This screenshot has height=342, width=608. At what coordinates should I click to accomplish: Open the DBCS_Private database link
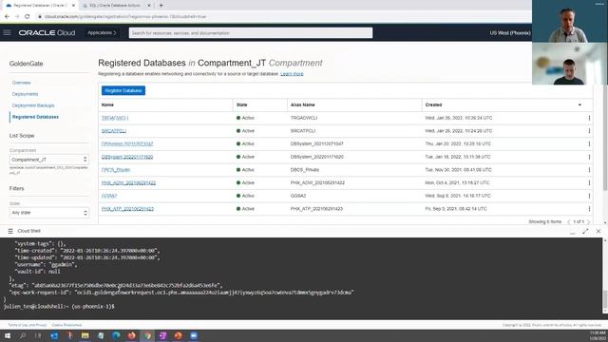tap(116, 170)
